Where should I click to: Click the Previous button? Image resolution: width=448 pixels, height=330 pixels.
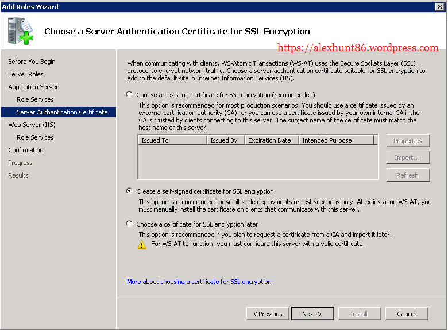click(268, 314)
